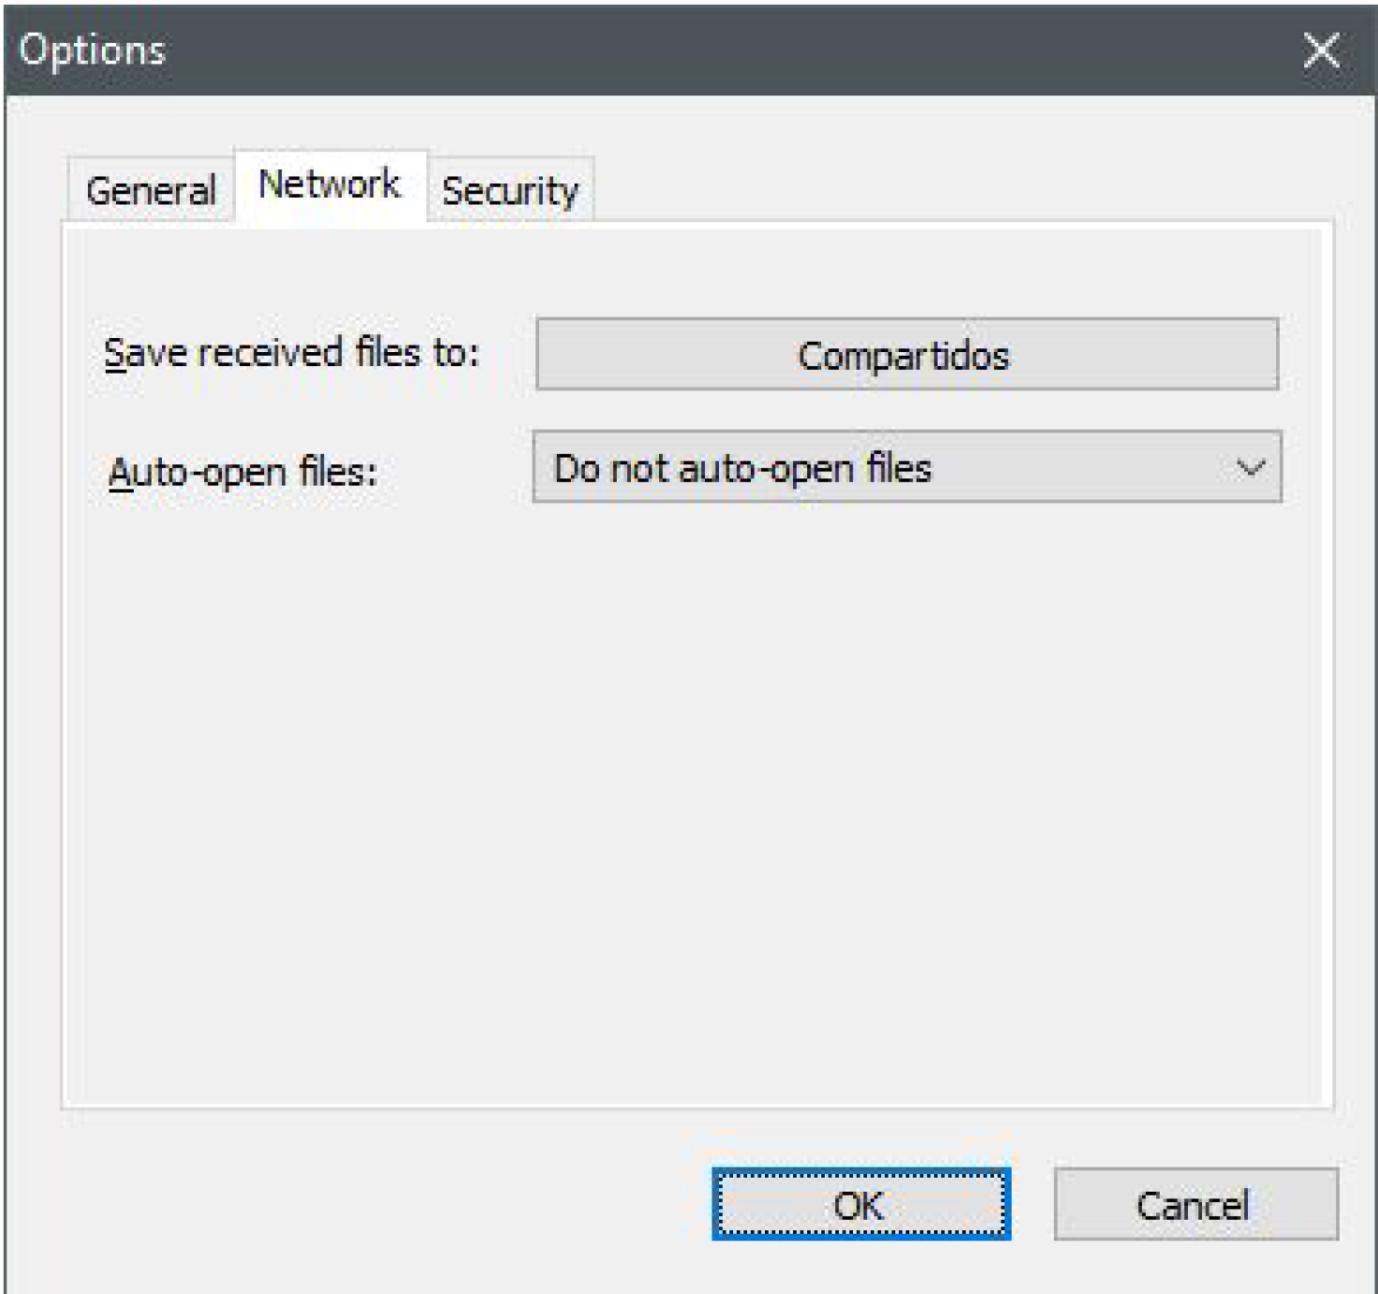Click the 'Auto-open files:' label

242,472
